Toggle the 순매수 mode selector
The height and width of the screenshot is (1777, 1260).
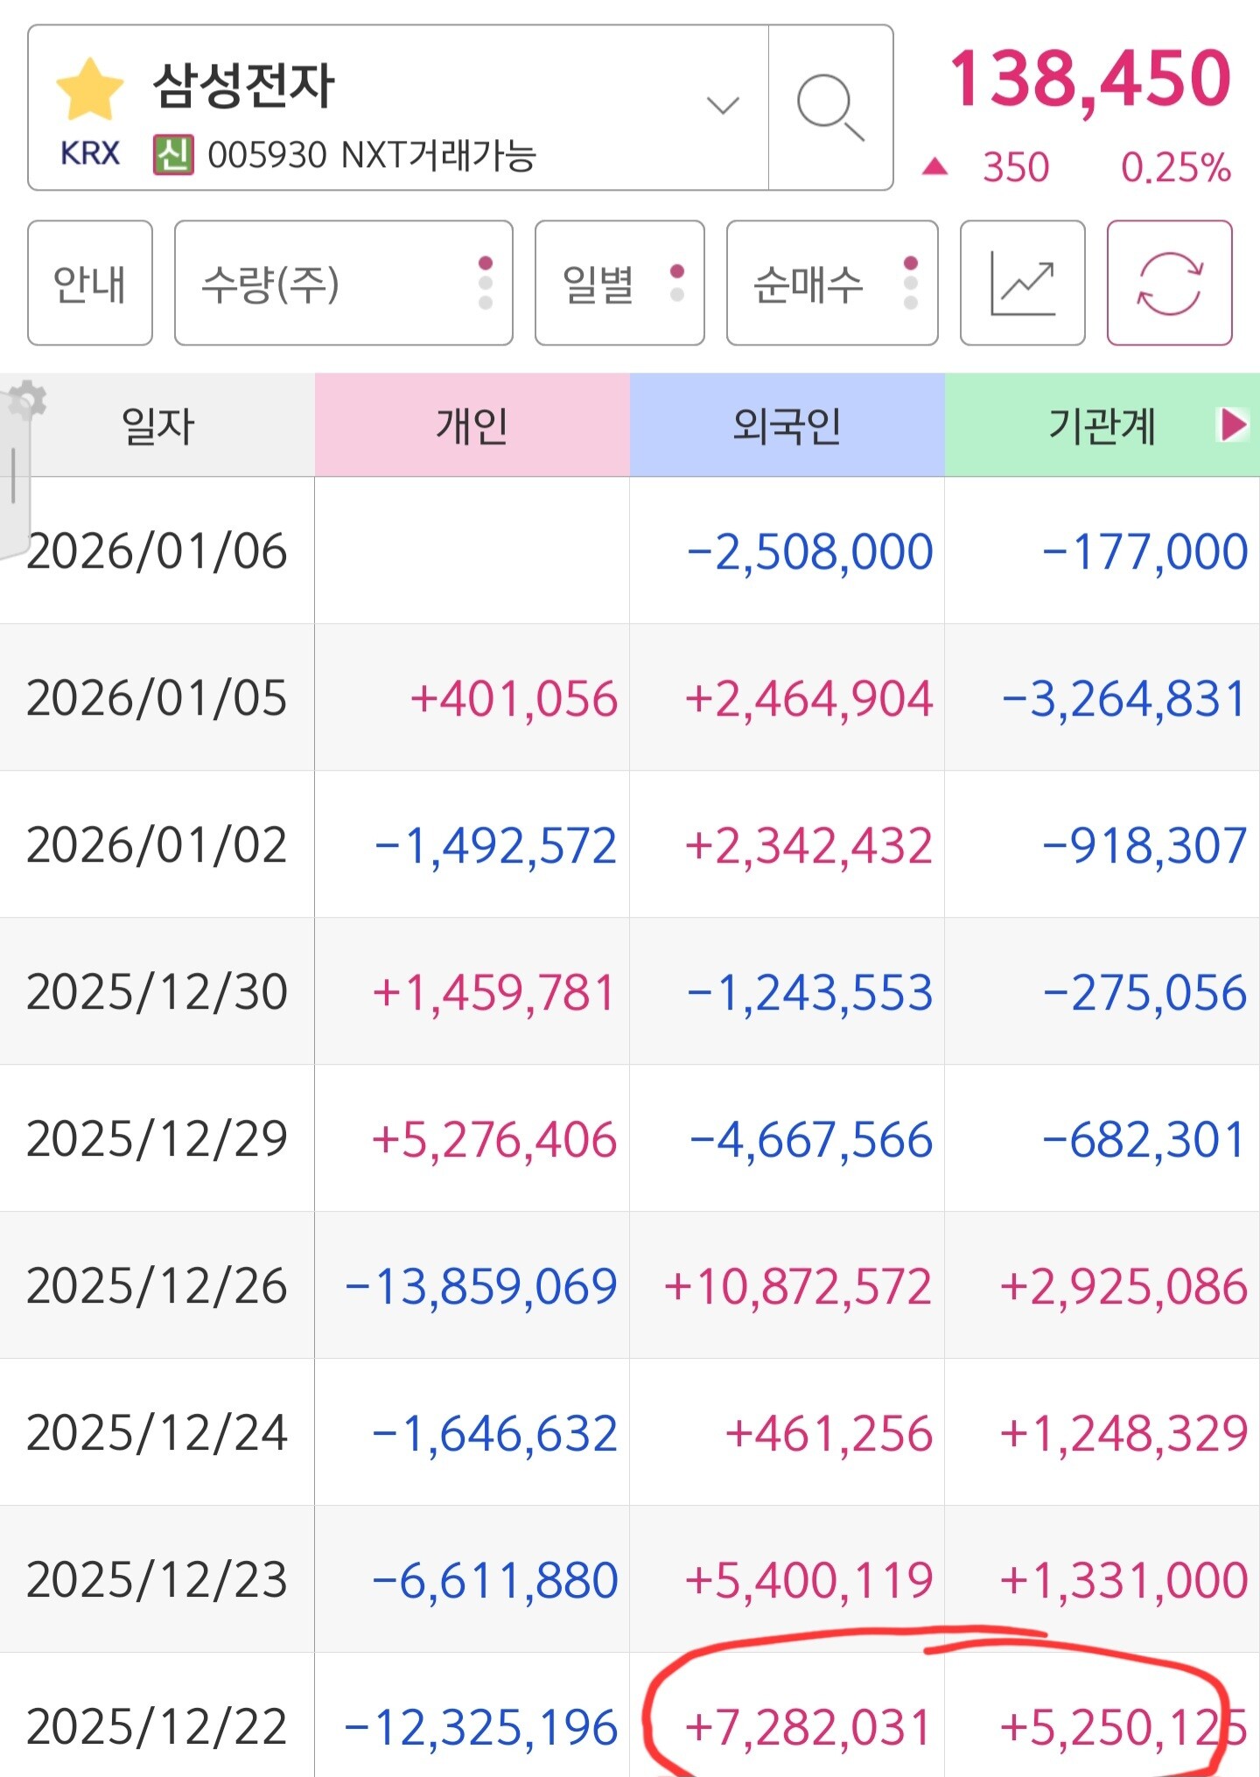click(832, 283)
